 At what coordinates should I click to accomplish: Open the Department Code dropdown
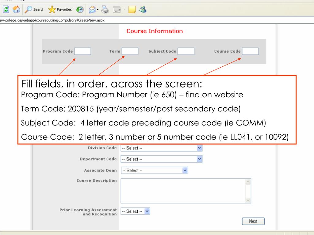[x=161, y=159]
